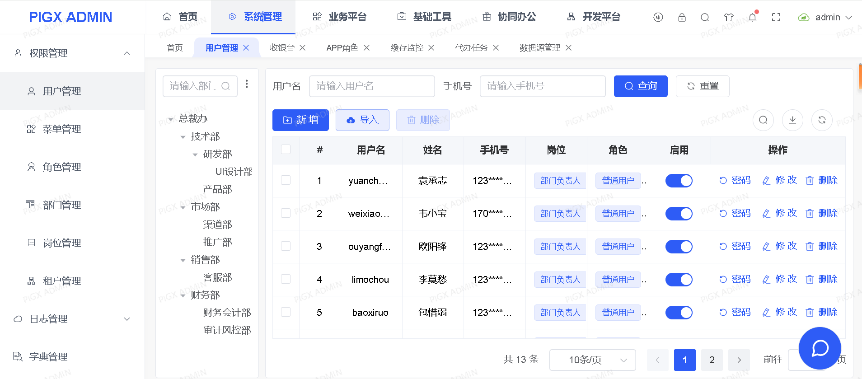Collapse the 销售部 tree node

(183, 260)
